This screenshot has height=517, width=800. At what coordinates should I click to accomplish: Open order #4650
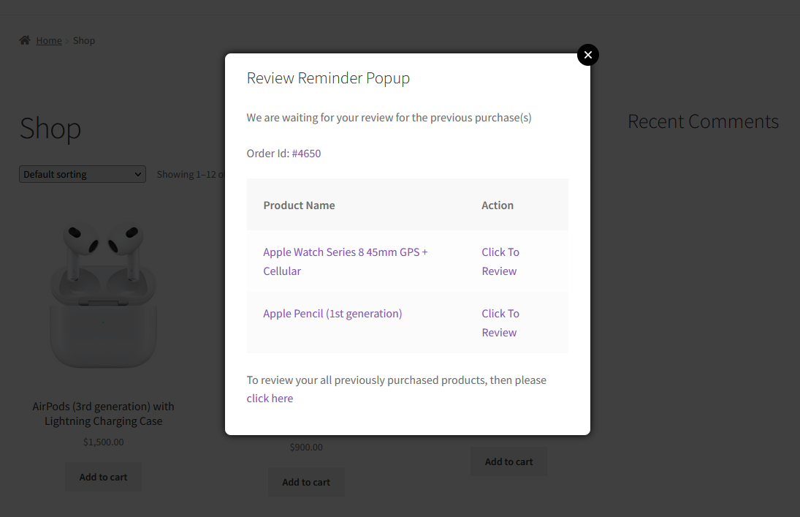tap(306, 153)
